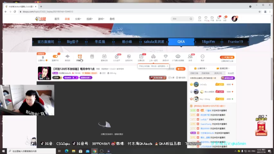The image size is (274, 154).
Task: Open the Windows Start menu
Action: [x=3, y=151]
